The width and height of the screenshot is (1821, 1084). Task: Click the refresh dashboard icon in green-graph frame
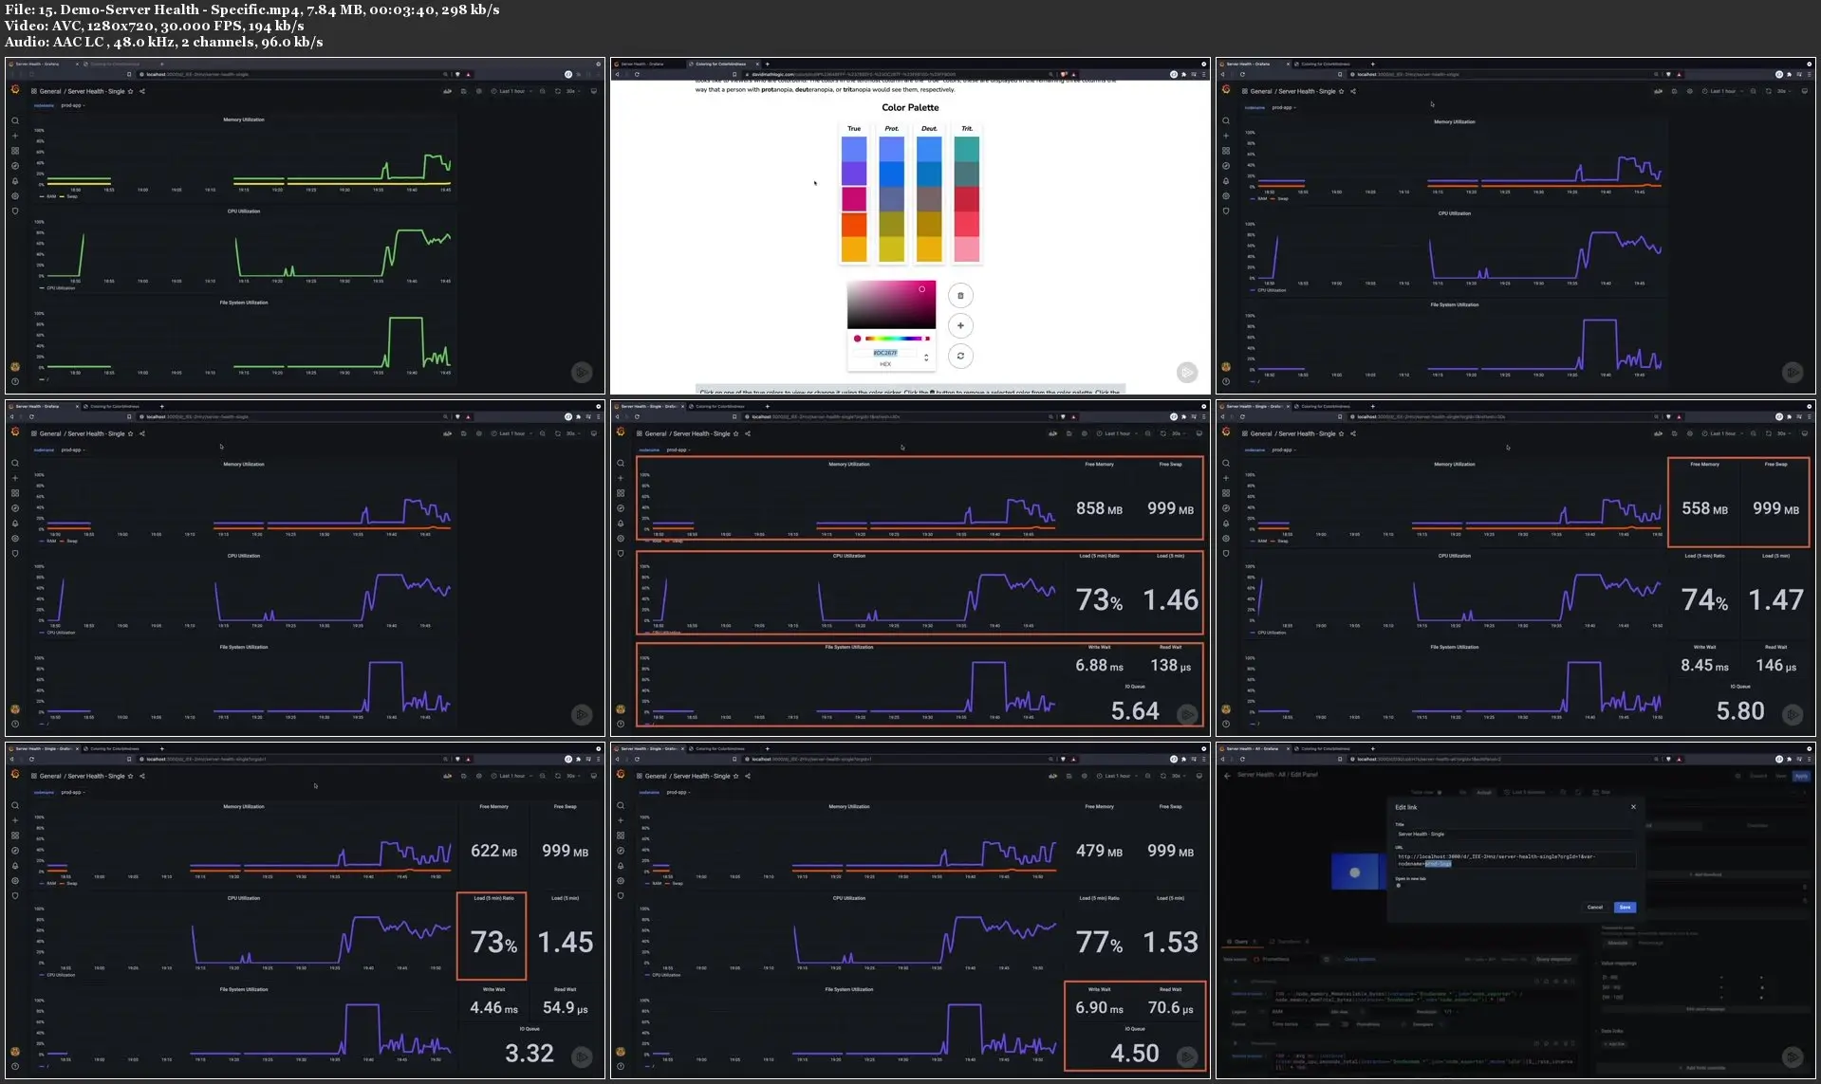click(x=558, y=91)
